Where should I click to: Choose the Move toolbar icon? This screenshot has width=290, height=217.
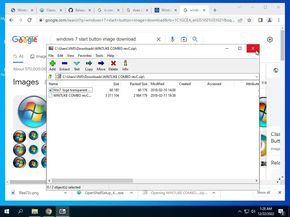click(101, 66)
